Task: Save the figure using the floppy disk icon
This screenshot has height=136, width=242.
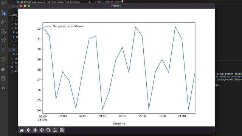Action: pyautogui.click(x=62, y=130)
